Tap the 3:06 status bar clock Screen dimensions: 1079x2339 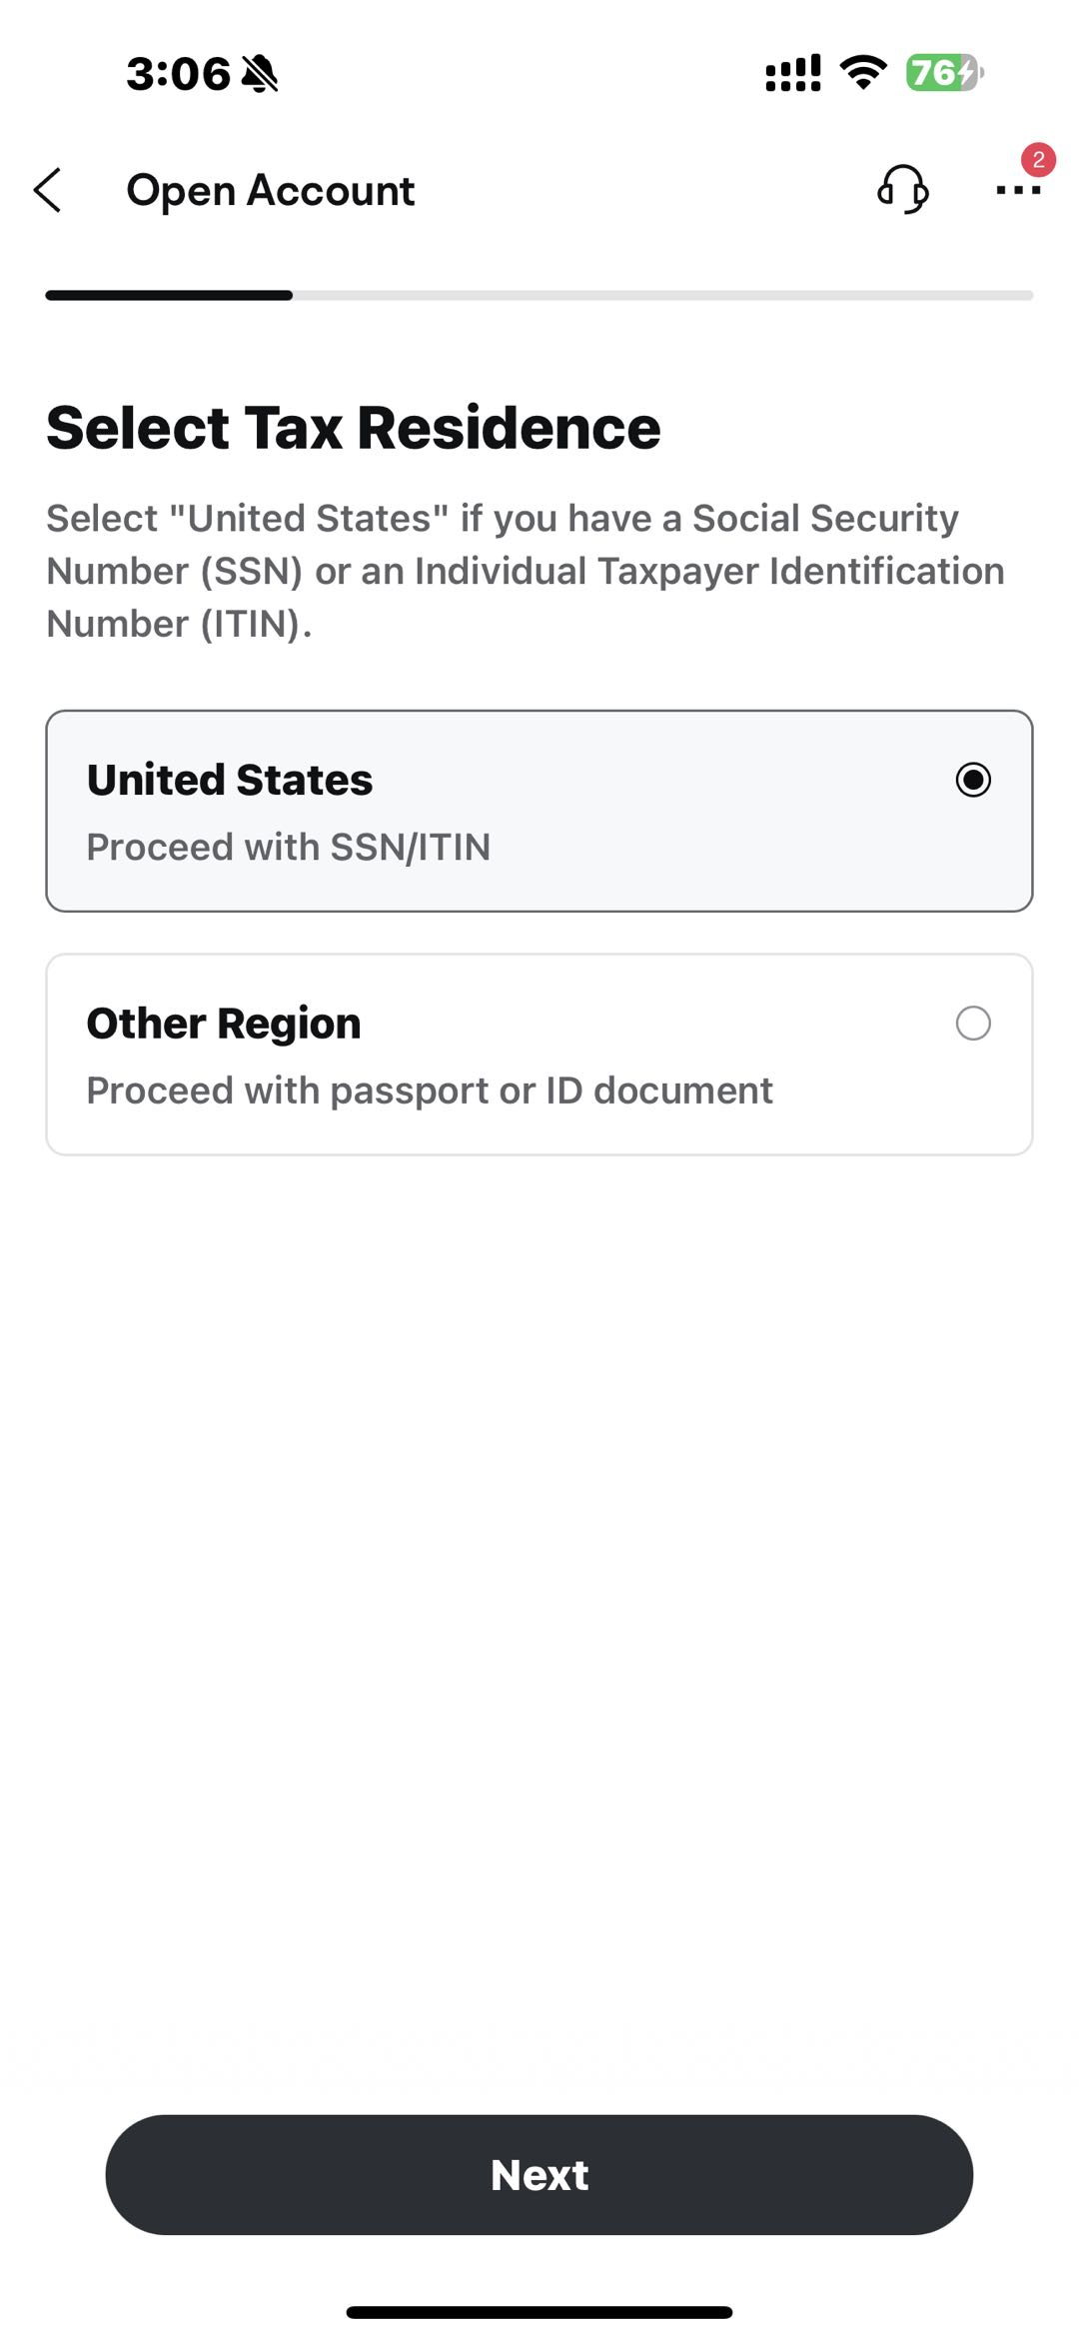tap(178, 74)
